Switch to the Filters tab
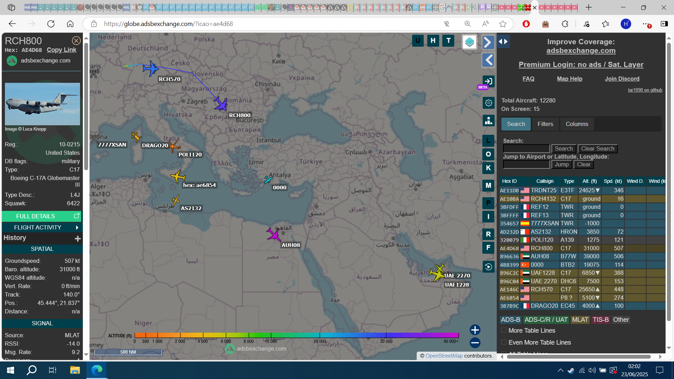674x379 pixels. 545,124
